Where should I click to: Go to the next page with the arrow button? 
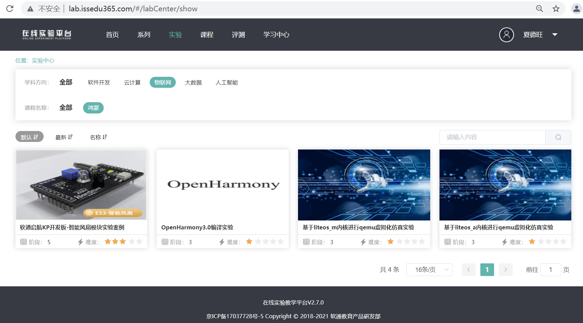505,270
